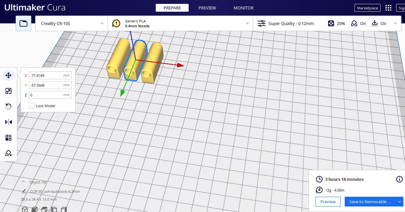This screenshot has height=212, width=405.
Task: Open file using the folder icon
Action: (x=23, y=23)
